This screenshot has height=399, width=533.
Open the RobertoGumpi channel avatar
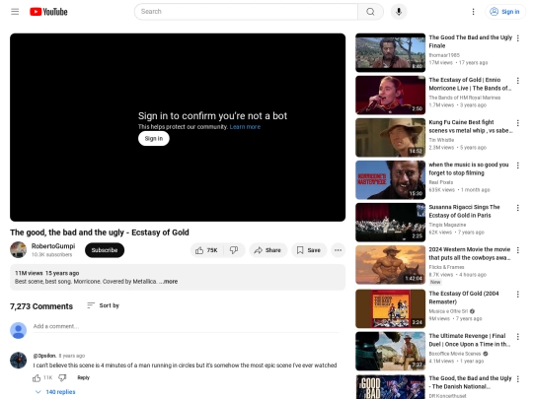19,250
